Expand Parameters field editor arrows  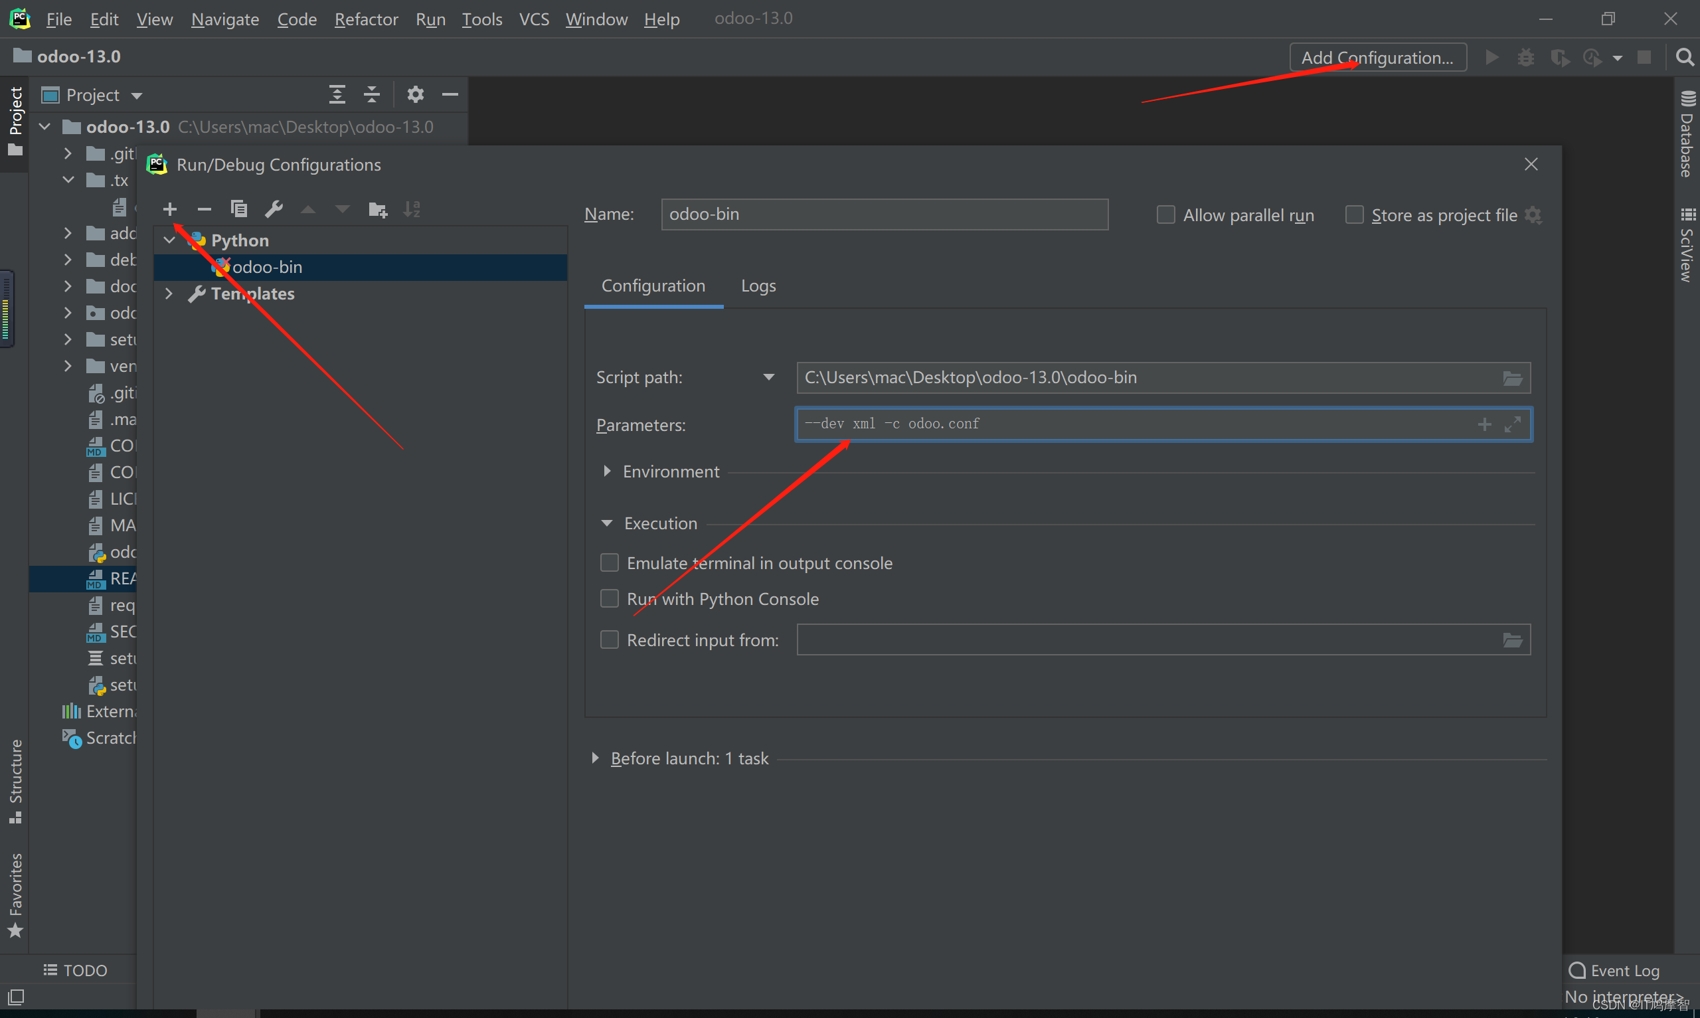[1513, 424]
